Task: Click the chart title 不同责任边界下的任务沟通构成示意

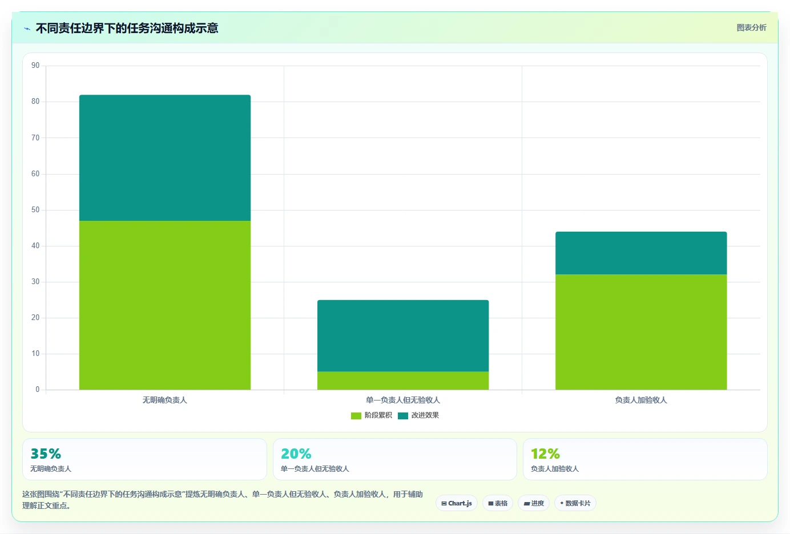Action: 127,28
